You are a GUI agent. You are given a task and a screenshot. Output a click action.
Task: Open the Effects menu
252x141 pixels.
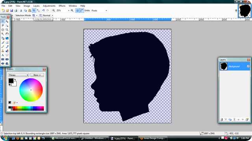(62, 6)
